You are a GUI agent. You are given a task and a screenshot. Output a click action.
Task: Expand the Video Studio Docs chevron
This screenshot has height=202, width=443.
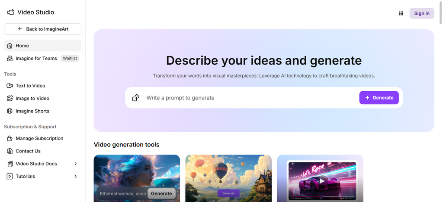click(x=76, y=164)
